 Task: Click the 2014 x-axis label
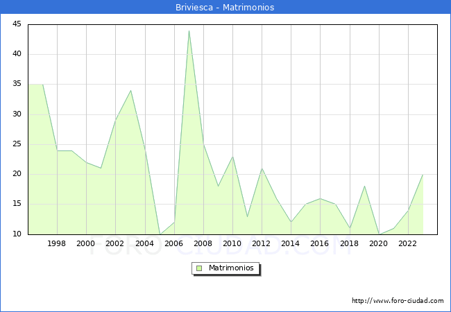[x=290, y=244]
